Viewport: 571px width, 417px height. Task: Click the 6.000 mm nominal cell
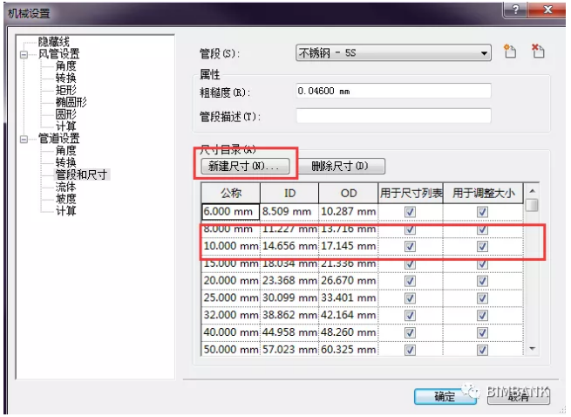click(230, 212)
